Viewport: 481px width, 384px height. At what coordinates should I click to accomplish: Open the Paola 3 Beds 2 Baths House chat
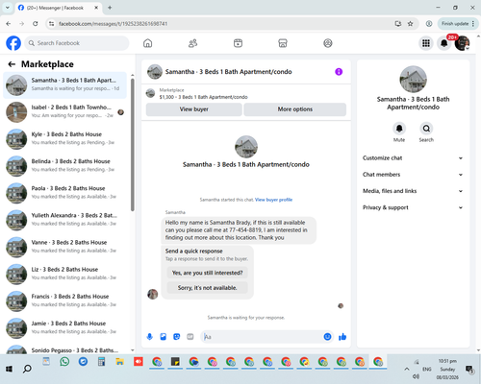point(64,193)
